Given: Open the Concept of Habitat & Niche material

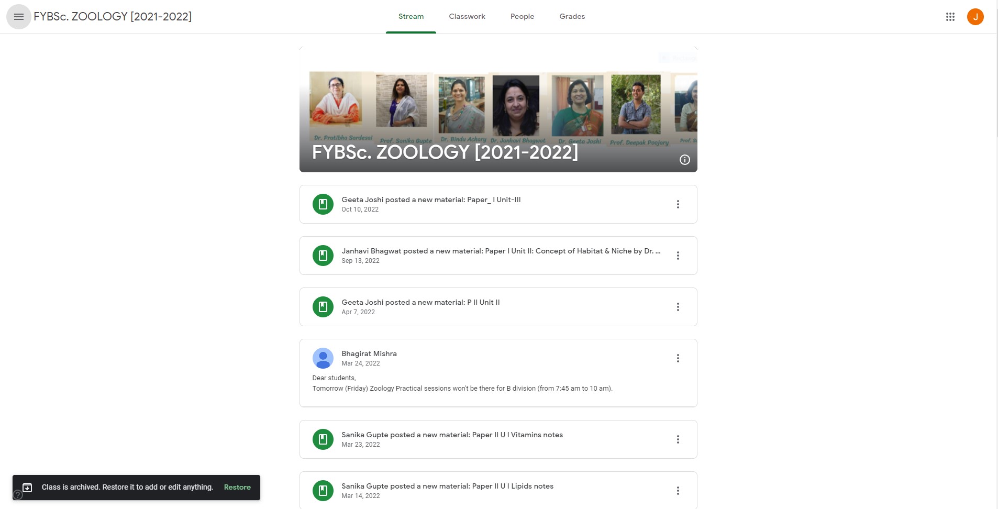Looking at the screenshot, I should [x=501, y=251].
